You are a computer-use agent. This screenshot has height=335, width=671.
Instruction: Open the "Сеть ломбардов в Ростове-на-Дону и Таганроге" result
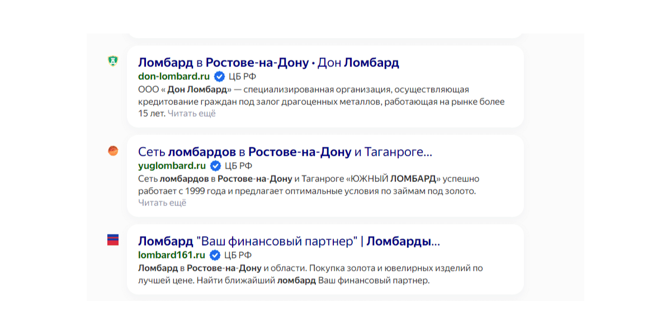[285, 152]
